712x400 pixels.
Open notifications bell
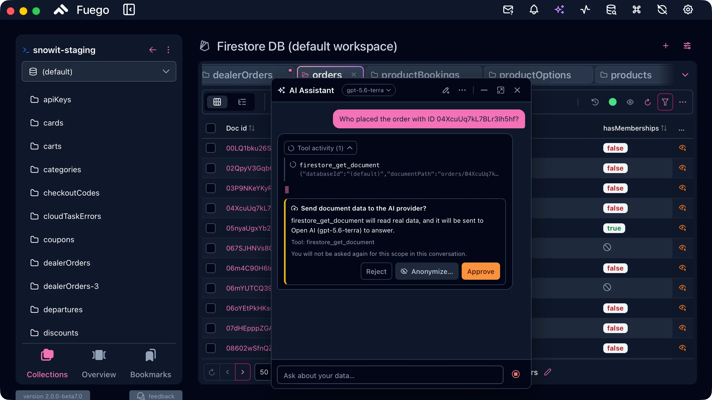tap(534, 10)
